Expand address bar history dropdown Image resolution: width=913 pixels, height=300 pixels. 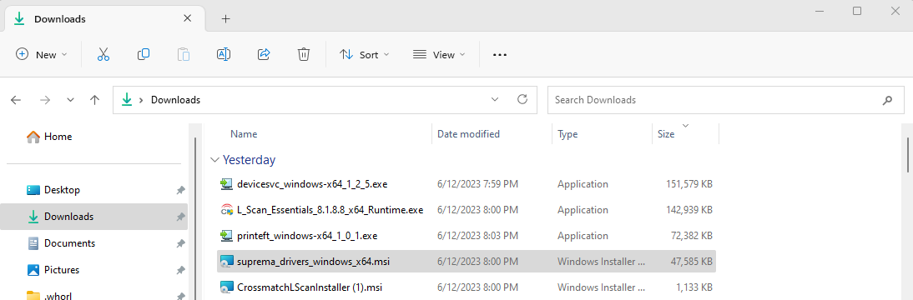[x=495, y=99]
